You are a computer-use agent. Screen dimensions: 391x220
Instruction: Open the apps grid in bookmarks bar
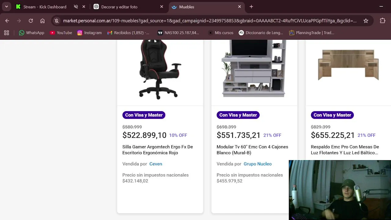[6, 33]
